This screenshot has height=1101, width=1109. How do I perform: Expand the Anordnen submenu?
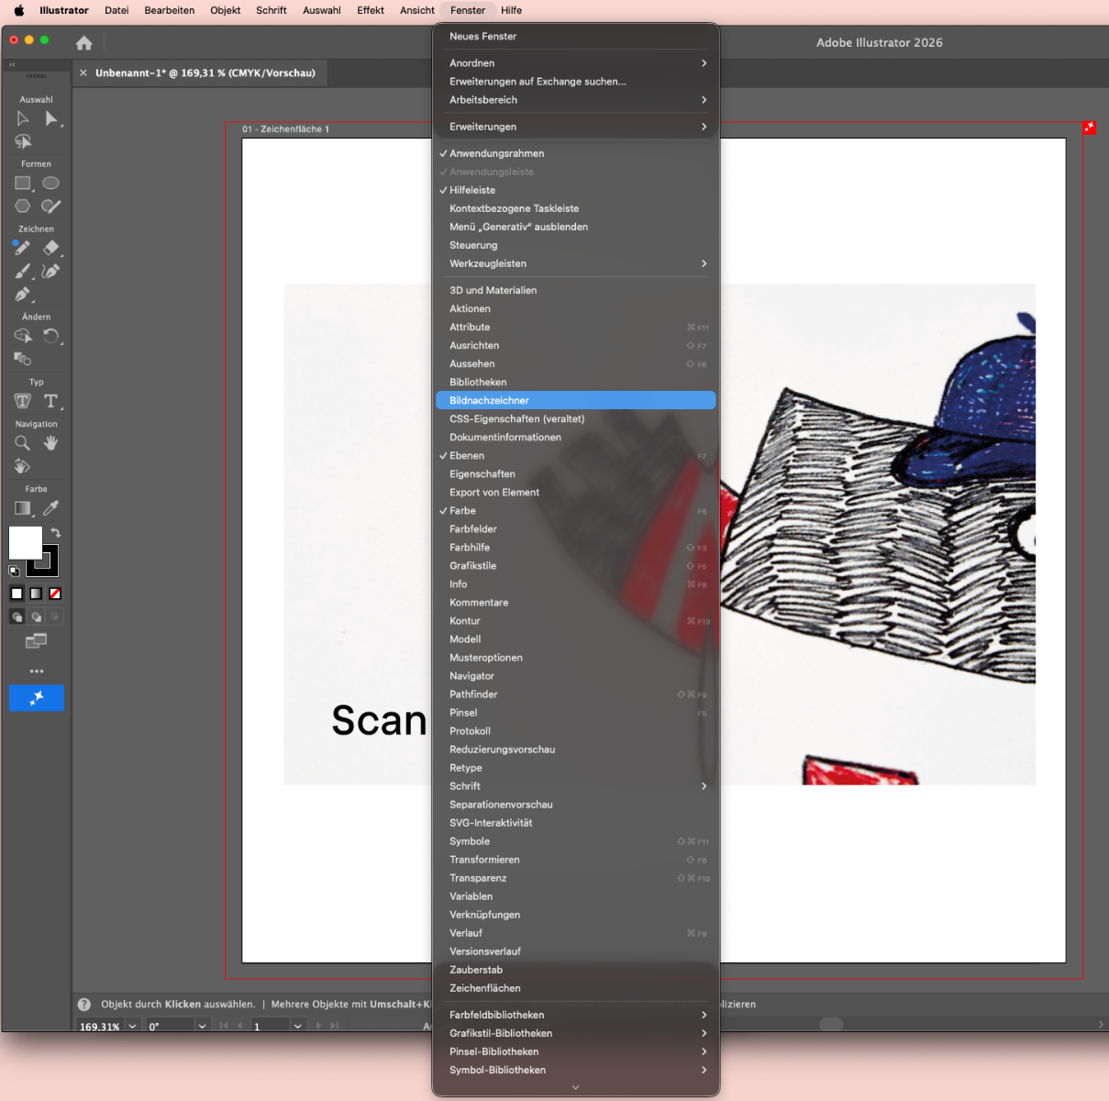(576, 63)
